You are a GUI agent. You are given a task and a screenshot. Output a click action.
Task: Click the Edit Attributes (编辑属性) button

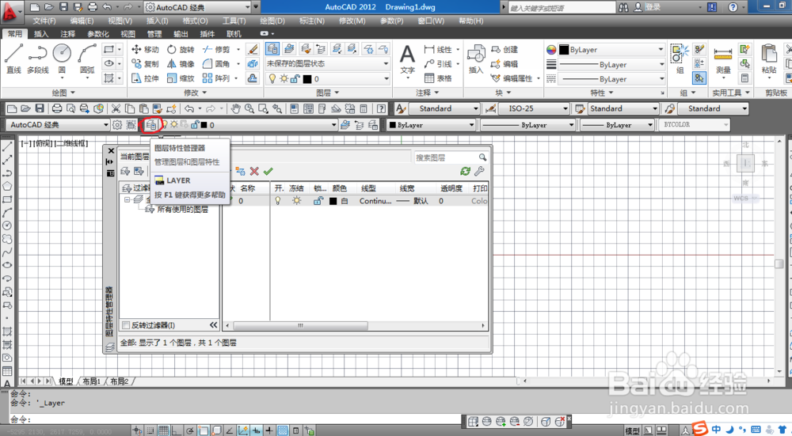[x=512, y=78]
